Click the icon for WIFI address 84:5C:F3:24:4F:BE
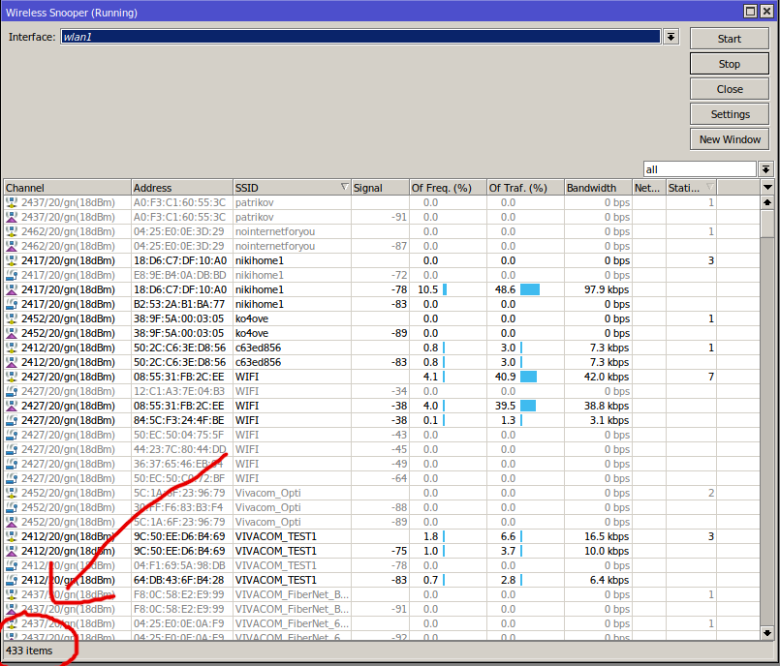This screenshot has height=666, width=780. tap(12, 420)
